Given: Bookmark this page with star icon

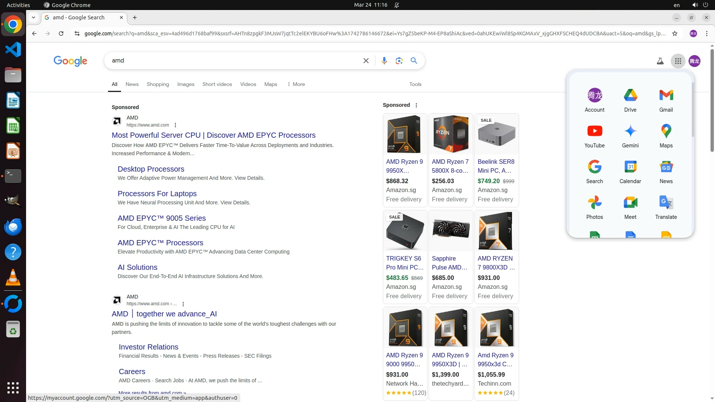Looking at the screenshot, I should (674, 33).
